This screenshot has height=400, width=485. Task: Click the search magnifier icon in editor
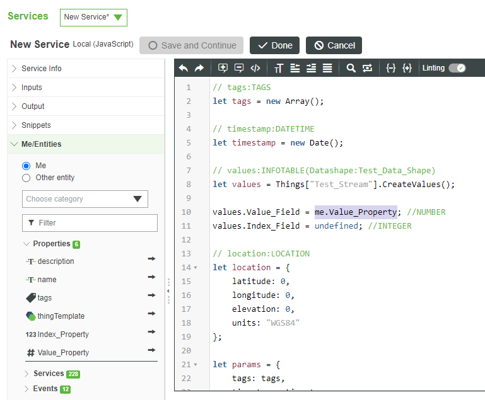point(351,68)
